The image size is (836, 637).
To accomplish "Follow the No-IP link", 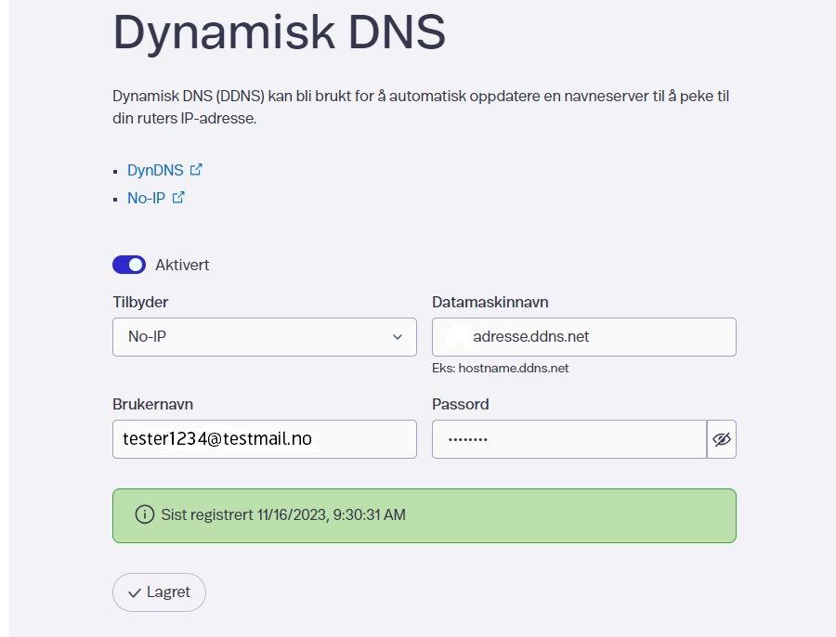I will coord(145,198).
